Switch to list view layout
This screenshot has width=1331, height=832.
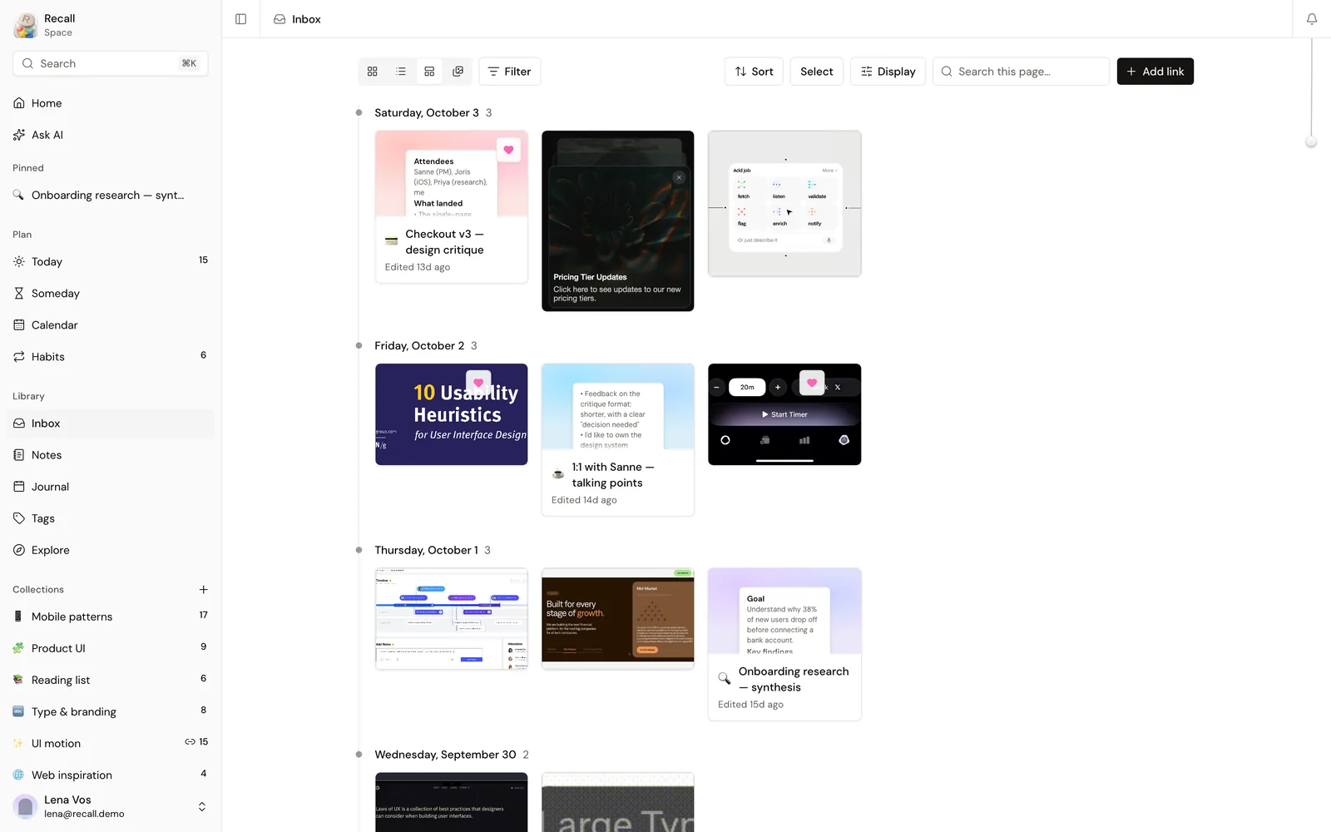(x=401, y=72)
